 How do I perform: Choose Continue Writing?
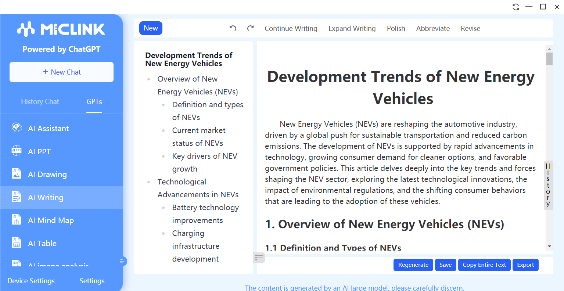(291, 28)
